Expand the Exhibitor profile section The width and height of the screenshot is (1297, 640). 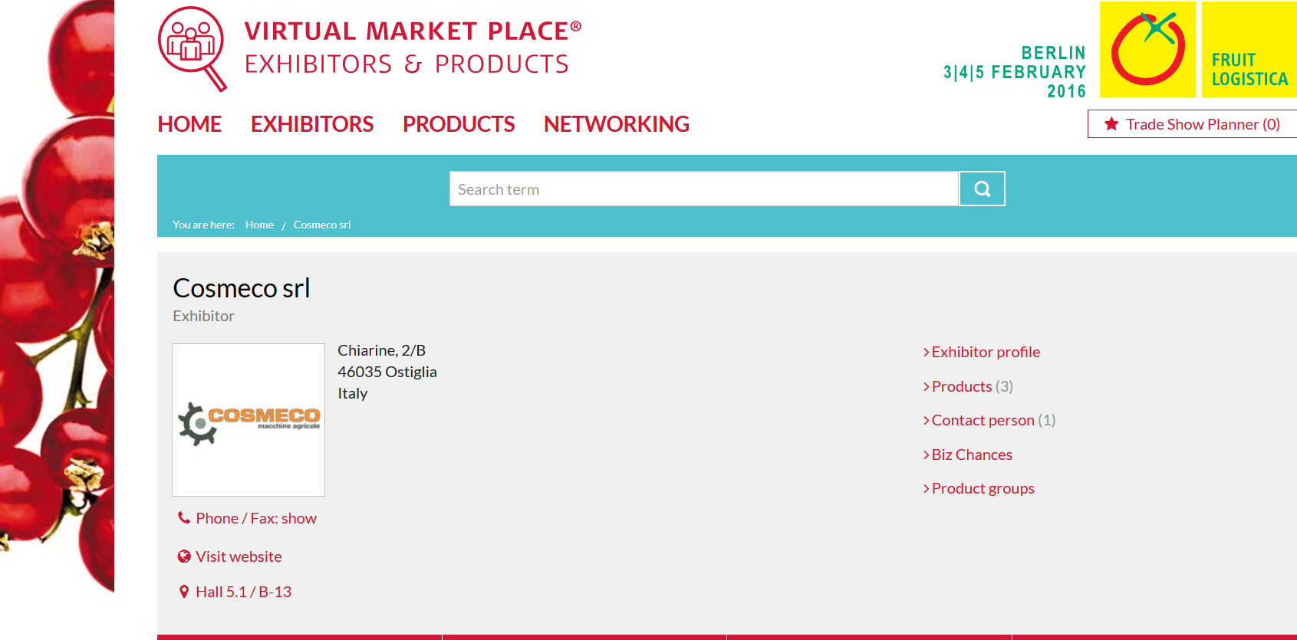(985, 352)
